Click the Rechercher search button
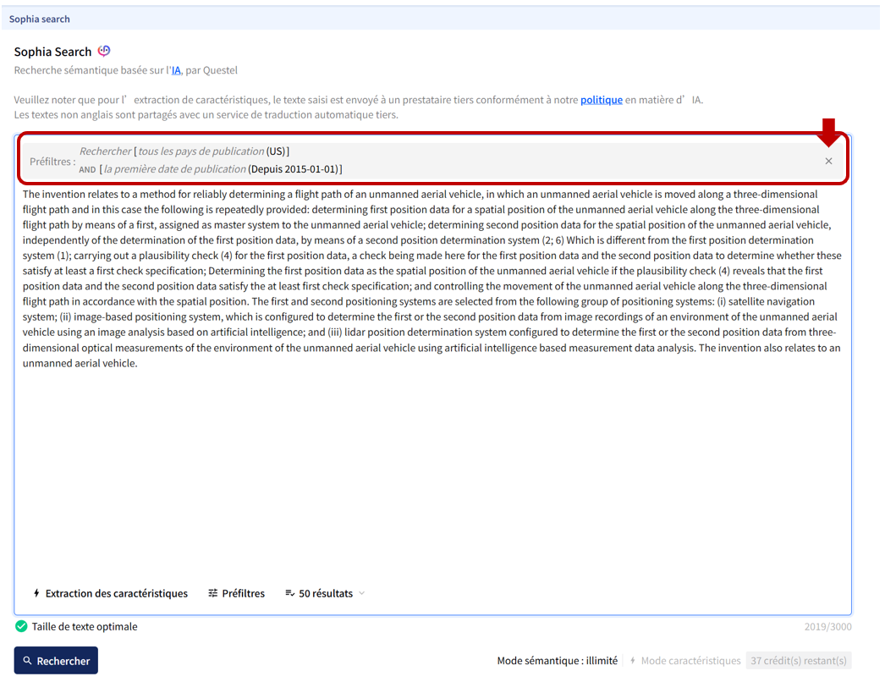 (56, 660)
